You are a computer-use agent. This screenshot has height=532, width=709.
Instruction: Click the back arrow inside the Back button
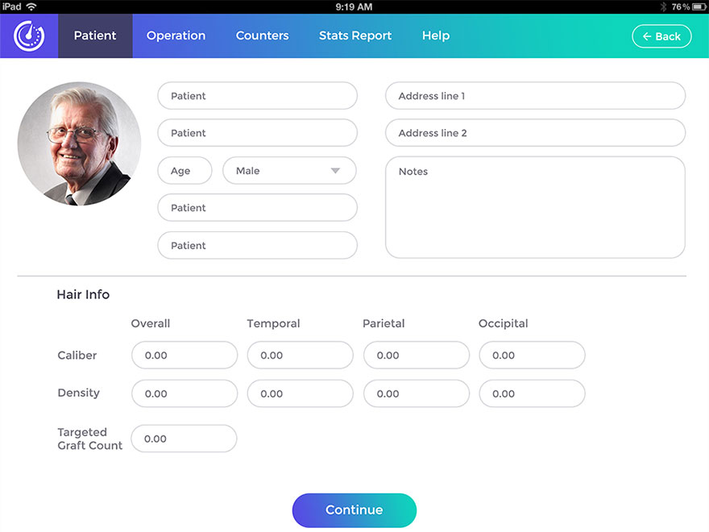pos(649,35)
